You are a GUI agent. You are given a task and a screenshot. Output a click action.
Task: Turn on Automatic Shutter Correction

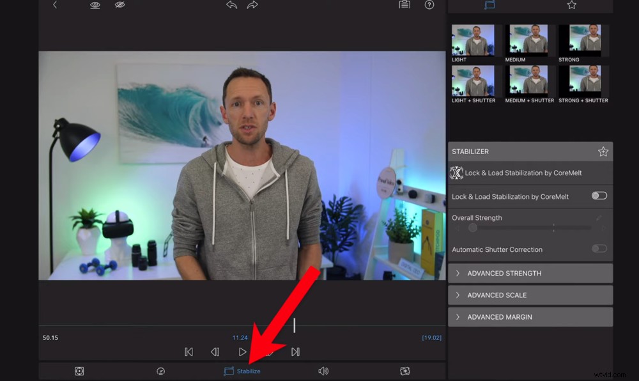(599, 249)
